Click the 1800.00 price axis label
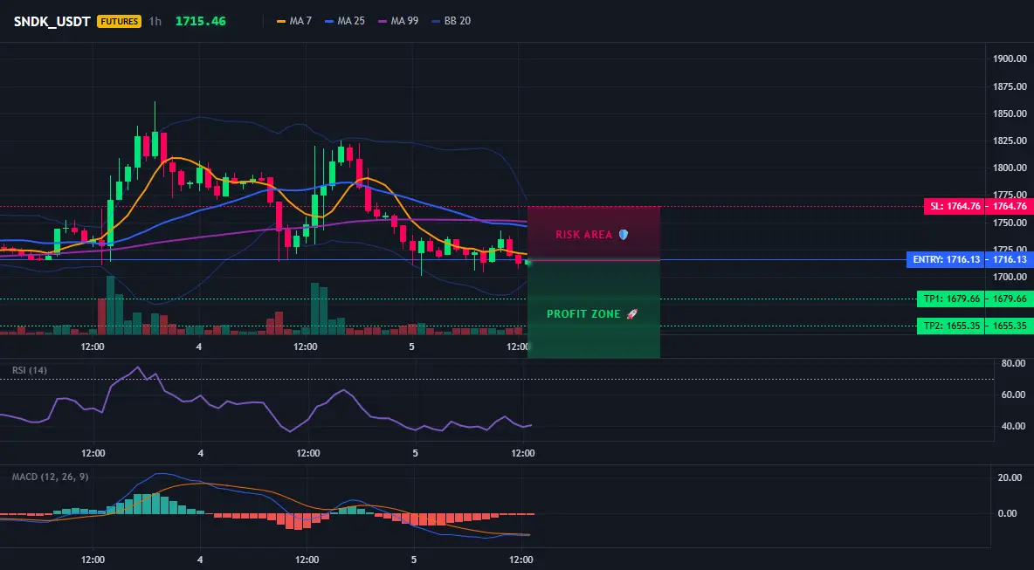 tap(1010, 168)
